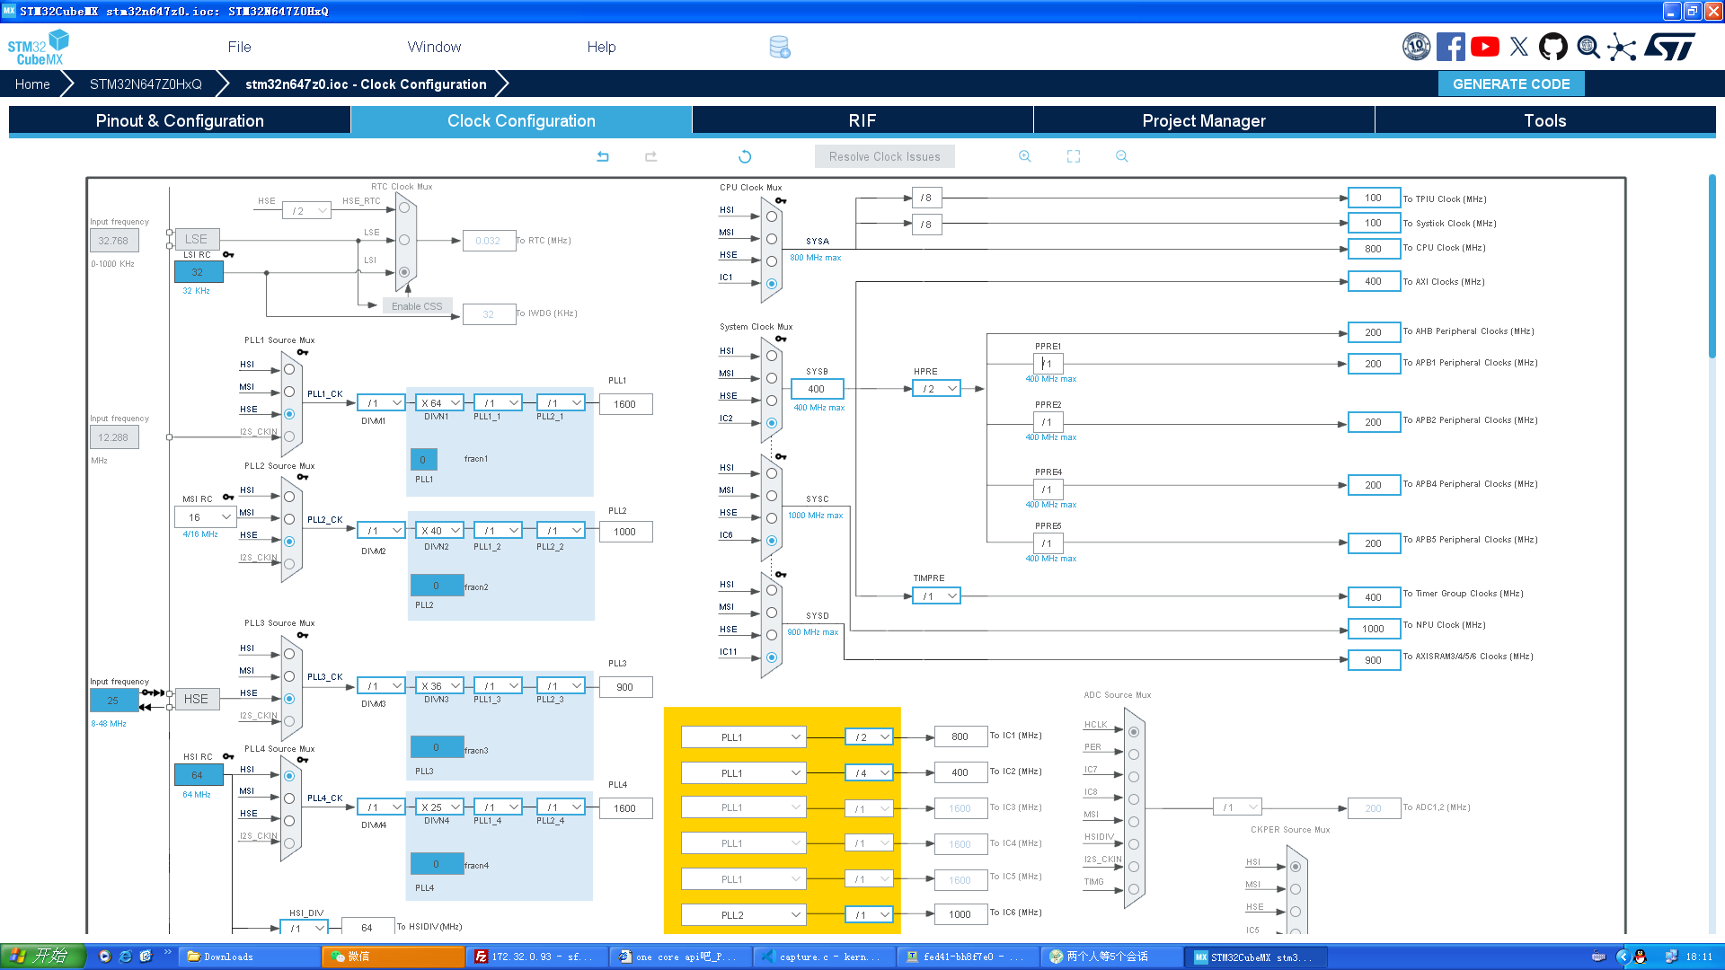Screen dimensions: 1725x970
Task: Open the File menu
Action: point(239,47)
